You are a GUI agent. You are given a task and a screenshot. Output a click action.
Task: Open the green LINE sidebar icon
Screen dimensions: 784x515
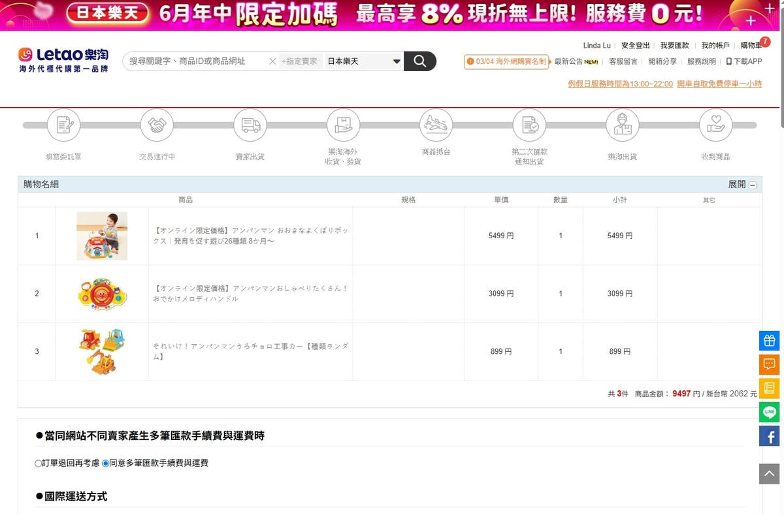(x=769, y=412)
